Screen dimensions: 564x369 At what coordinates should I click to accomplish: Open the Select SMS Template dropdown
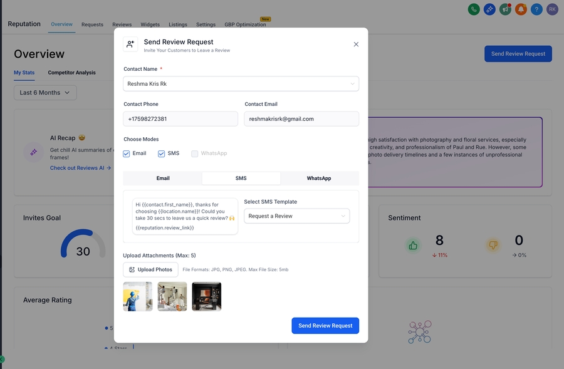[x=297, y=216]
